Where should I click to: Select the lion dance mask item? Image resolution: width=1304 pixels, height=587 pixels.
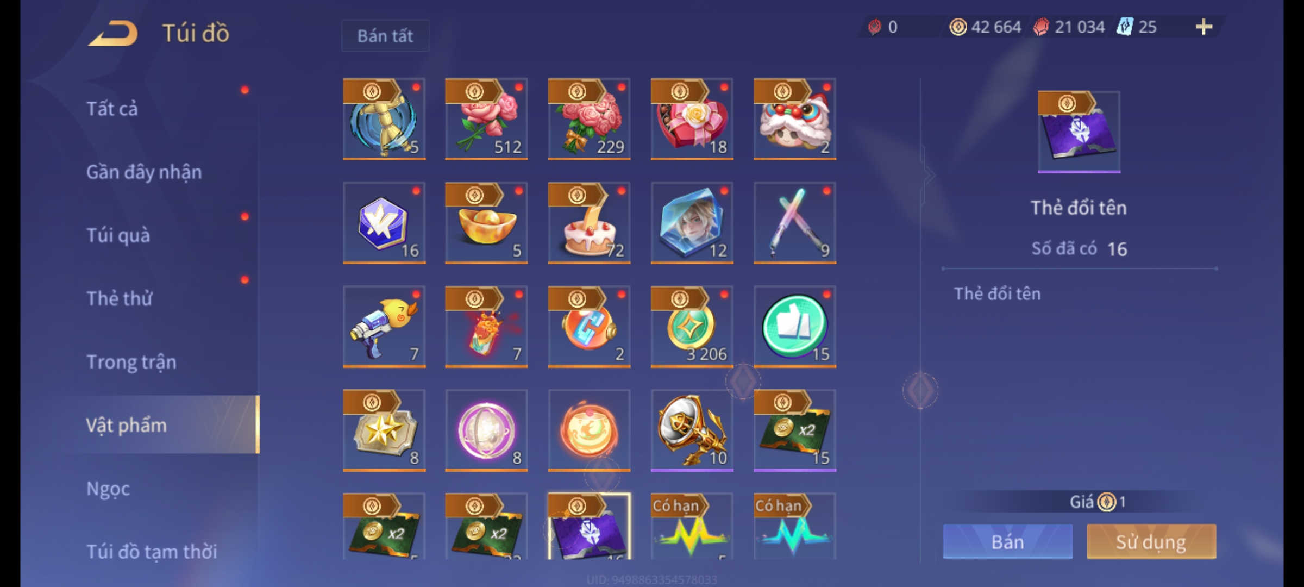coord(795,119)
